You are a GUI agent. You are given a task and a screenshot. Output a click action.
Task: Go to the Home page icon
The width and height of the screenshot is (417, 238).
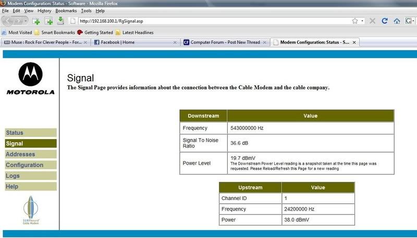pos(397,21)
